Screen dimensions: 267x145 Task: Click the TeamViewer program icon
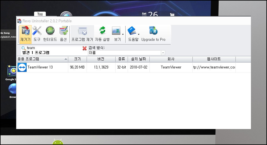[x=22, y=67]
